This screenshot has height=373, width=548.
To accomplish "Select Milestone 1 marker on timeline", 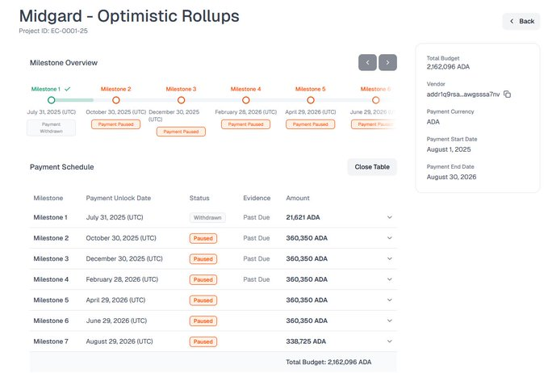I will coord(52,100).
